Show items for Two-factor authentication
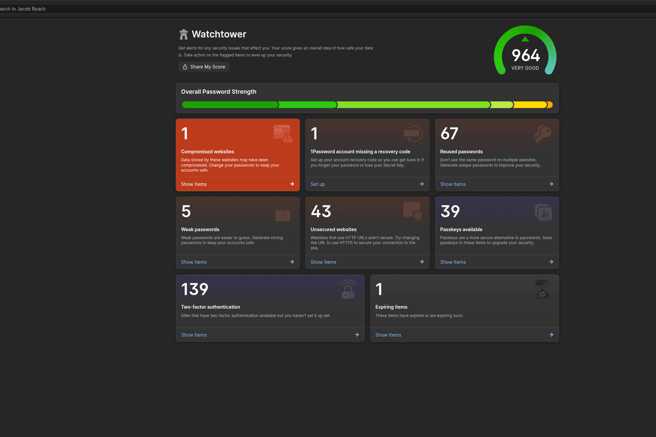Image resolution: width=656 pixels, height=437 pixels. coord(194,335)
